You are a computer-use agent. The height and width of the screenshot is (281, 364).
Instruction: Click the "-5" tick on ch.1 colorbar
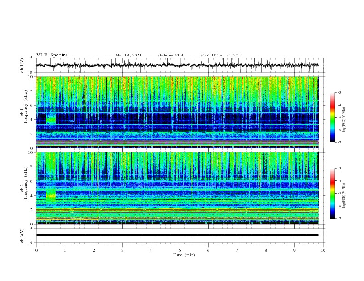click(339, 118)
